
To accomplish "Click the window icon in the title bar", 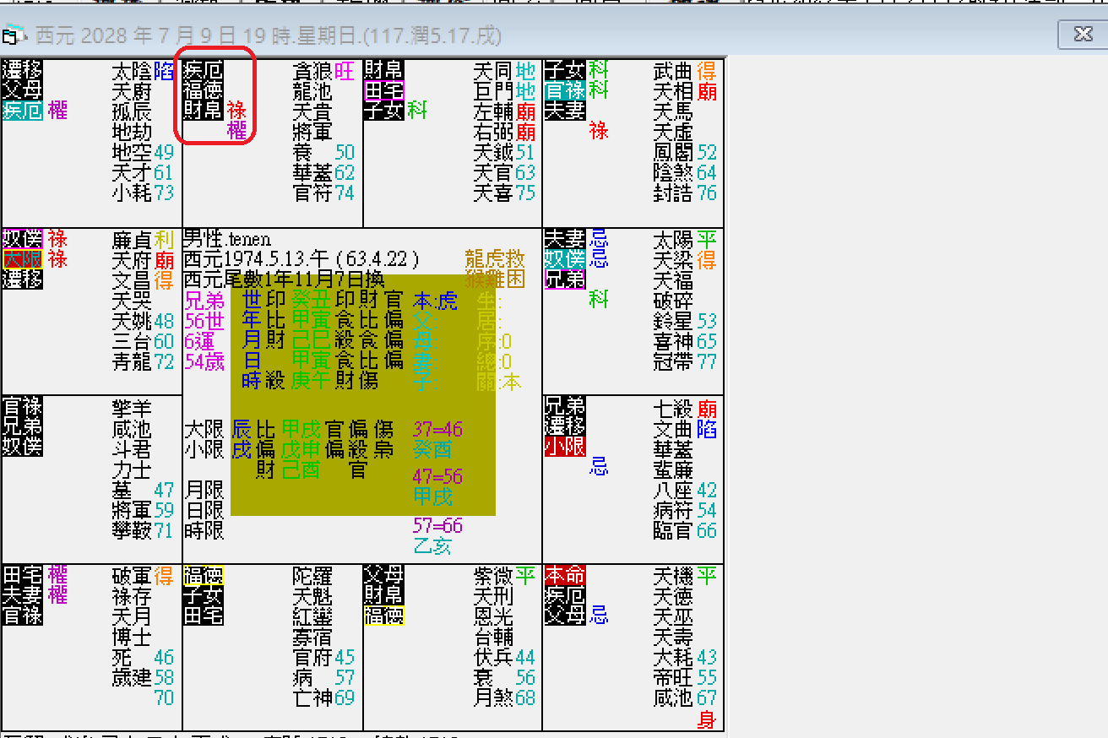I will (10, 35).
